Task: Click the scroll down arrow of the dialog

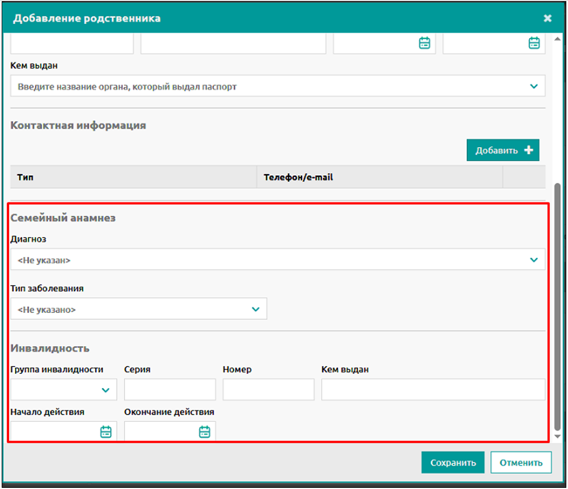Action: pos(557,437)
